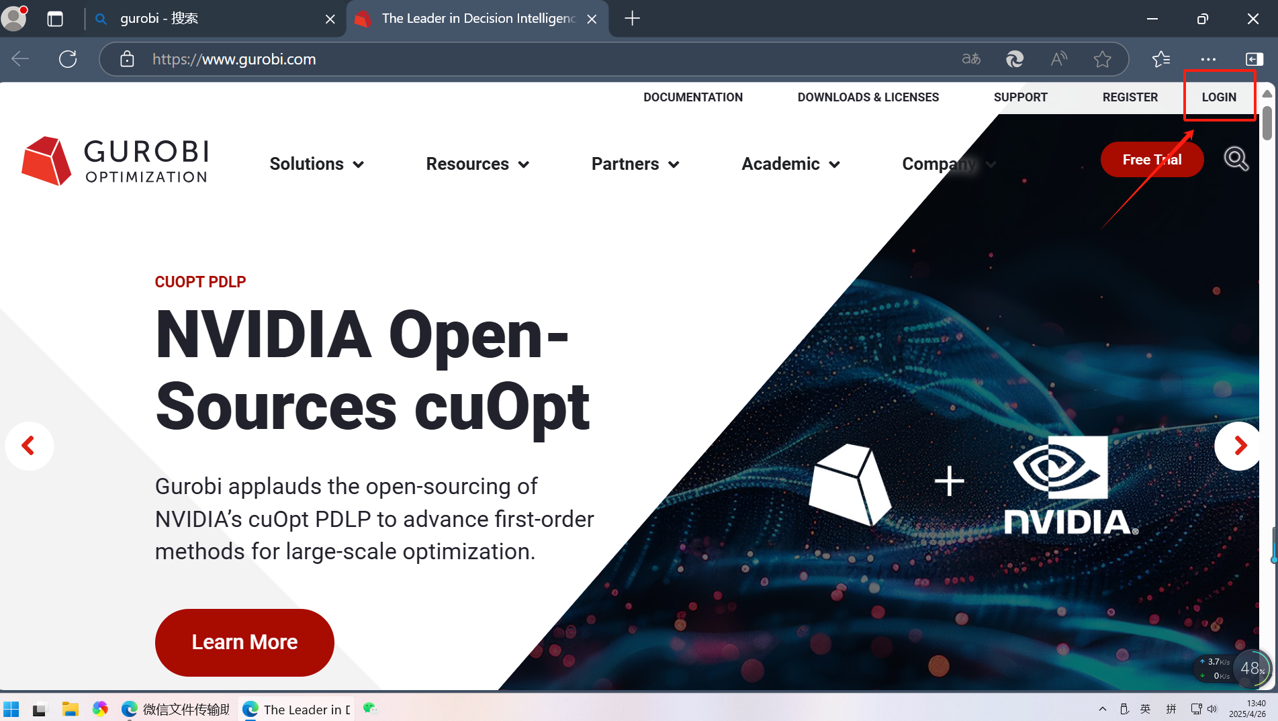Click the browser profile avatar icon
1278x721 pixels.
click(x=14, y=18)
